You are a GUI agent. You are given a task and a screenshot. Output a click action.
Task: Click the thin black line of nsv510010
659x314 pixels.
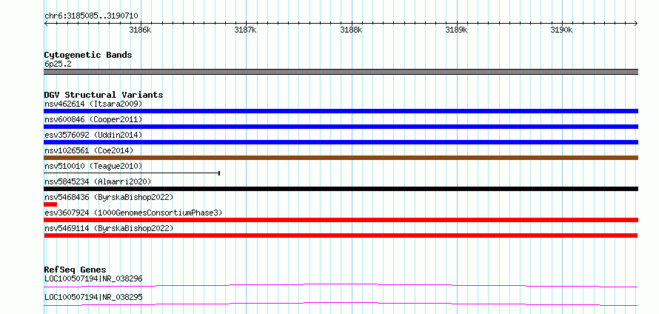[132, 173]
